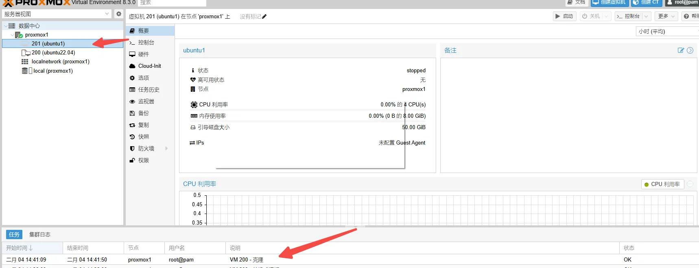
Task: Click the 帮助 help button
Action: click(690, 16)
